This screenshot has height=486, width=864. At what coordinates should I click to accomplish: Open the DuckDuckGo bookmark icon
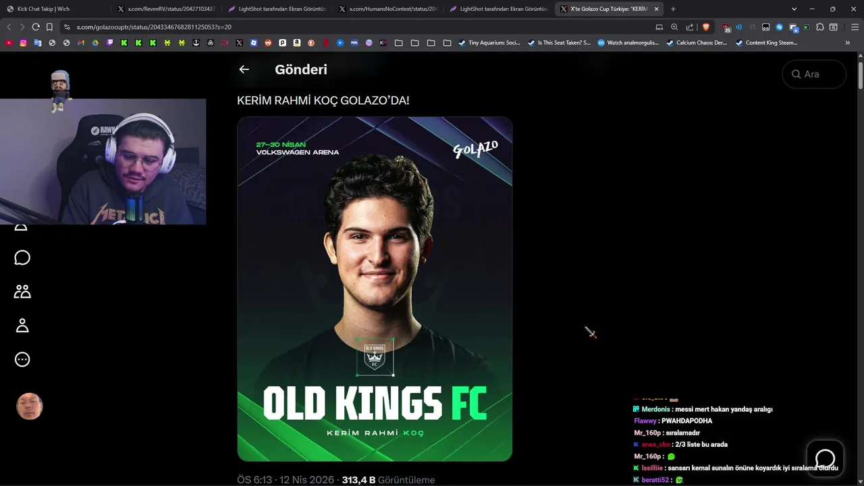click(x=311, y=43)
